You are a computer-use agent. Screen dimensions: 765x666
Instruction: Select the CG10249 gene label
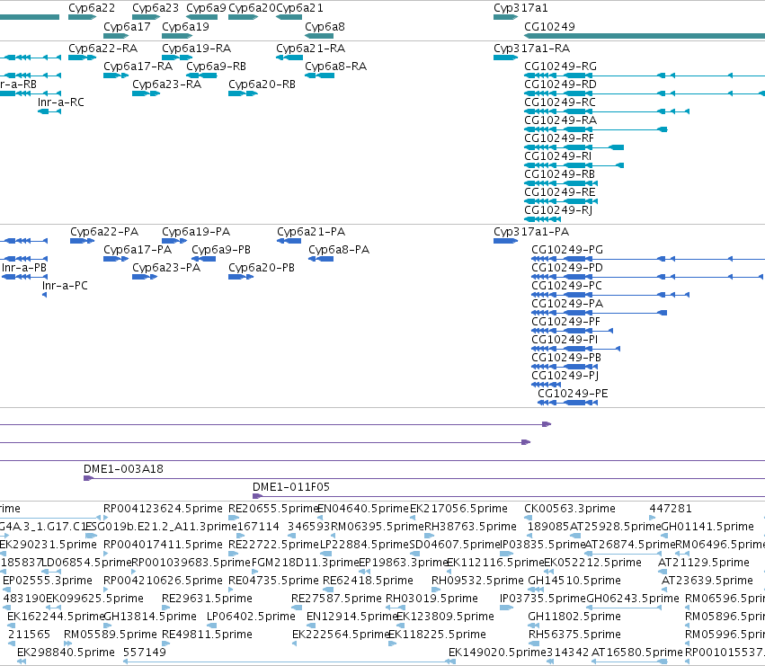(549, 26)
